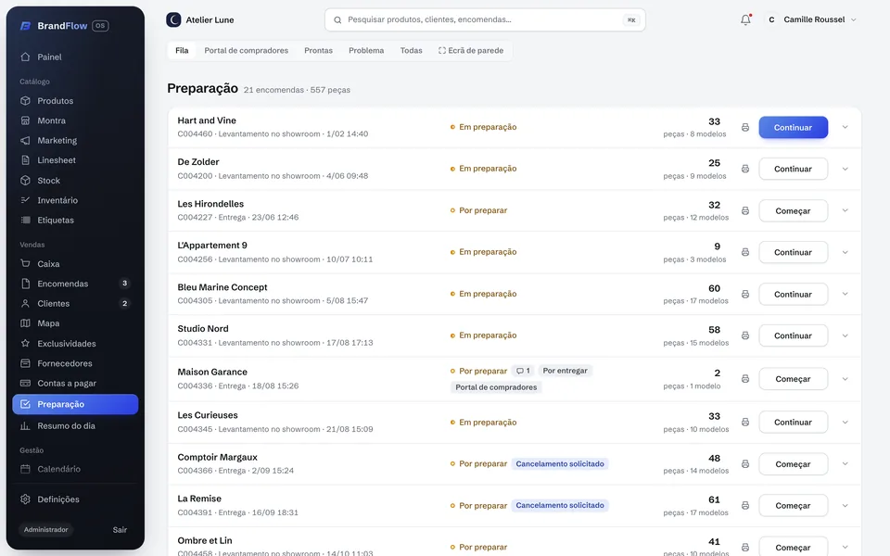890x556 pixels.
Task: Click the Administrador role badge
Action: (46, 530)
